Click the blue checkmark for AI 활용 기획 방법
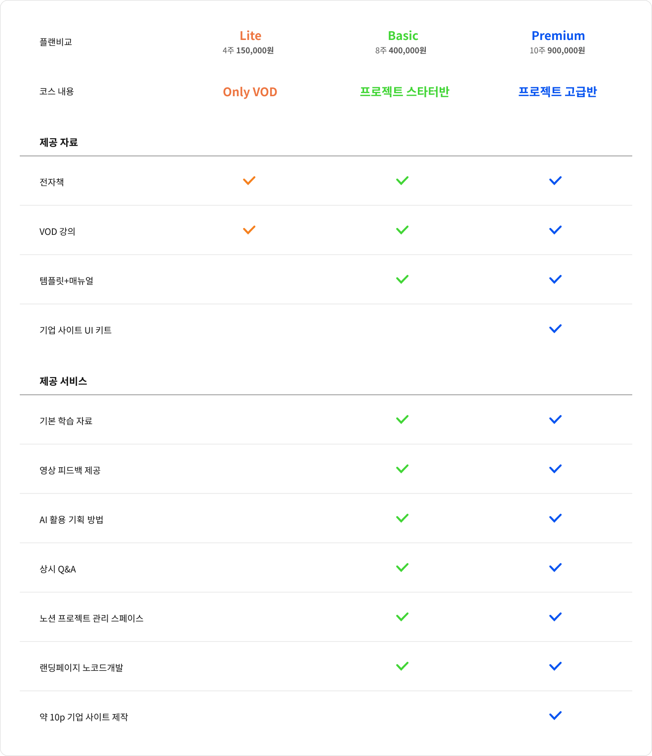The width and height of the screenshot is (652, 756). (x=556, y=518)
